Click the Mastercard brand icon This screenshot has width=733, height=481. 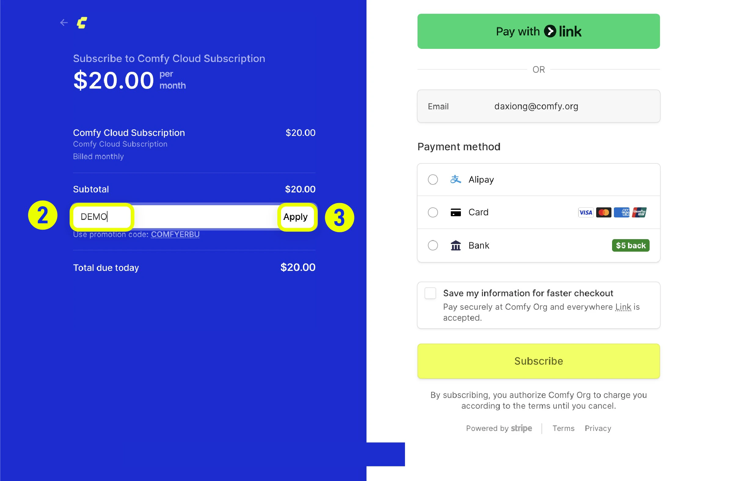(x=604, y=213)
